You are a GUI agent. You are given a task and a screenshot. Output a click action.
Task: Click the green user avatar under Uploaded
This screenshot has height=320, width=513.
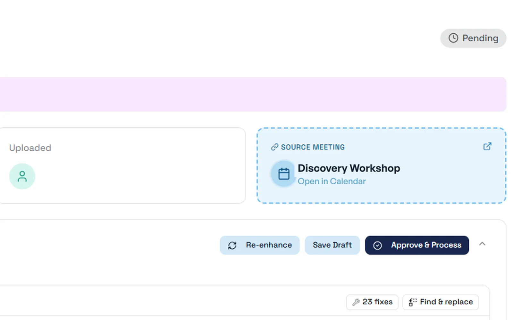tap(22, 176)
